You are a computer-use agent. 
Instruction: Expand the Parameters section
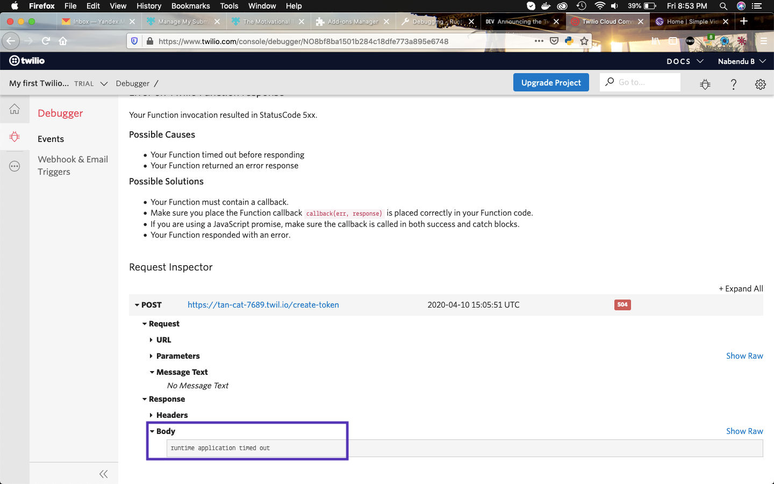[x=151, y=356]
